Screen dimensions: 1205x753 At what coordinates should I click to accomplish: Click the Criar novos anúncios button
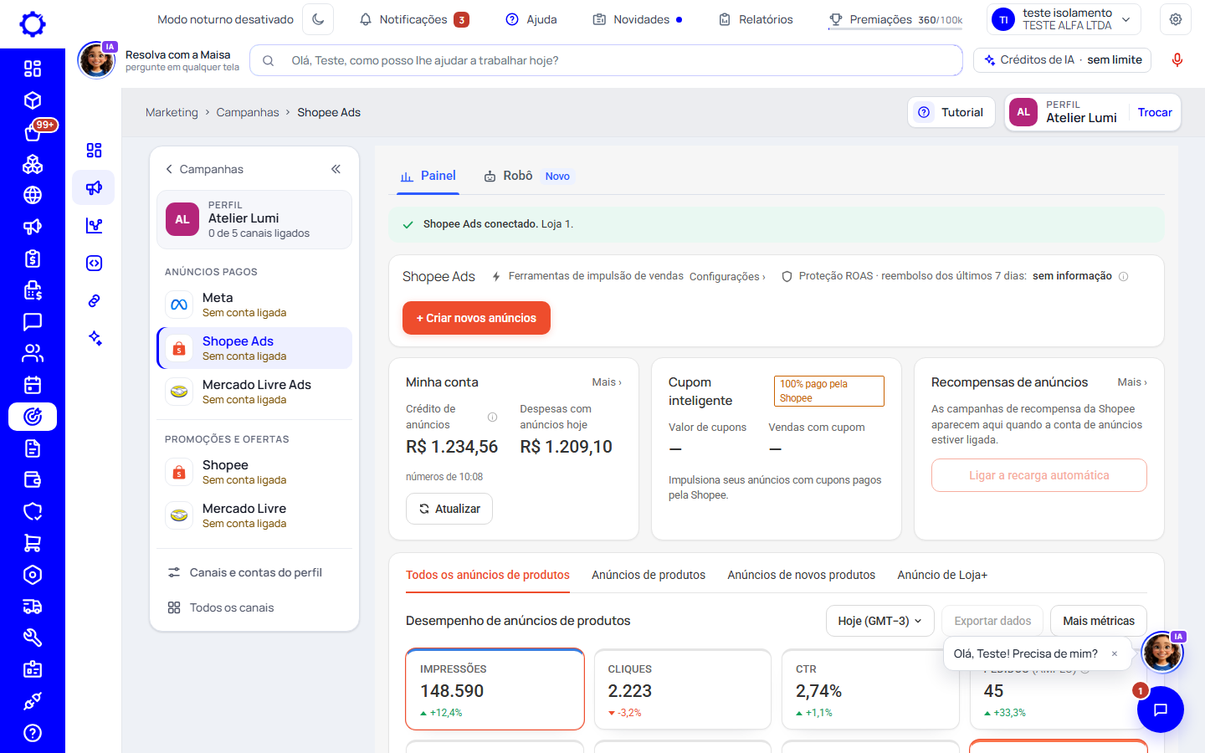pyautogui.click(x=476, y=318)
